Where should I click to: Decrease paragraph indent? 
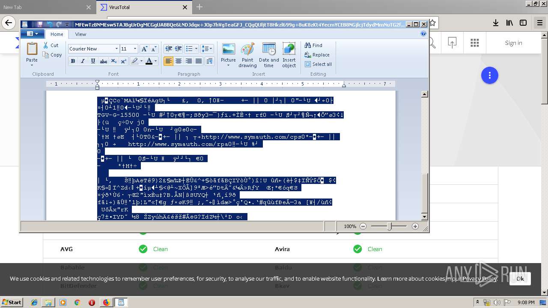click(169, 49)
